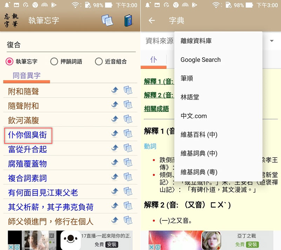Select the 押韻詞語 radio option
281x250 pixels.
click(x=54, y=62)
